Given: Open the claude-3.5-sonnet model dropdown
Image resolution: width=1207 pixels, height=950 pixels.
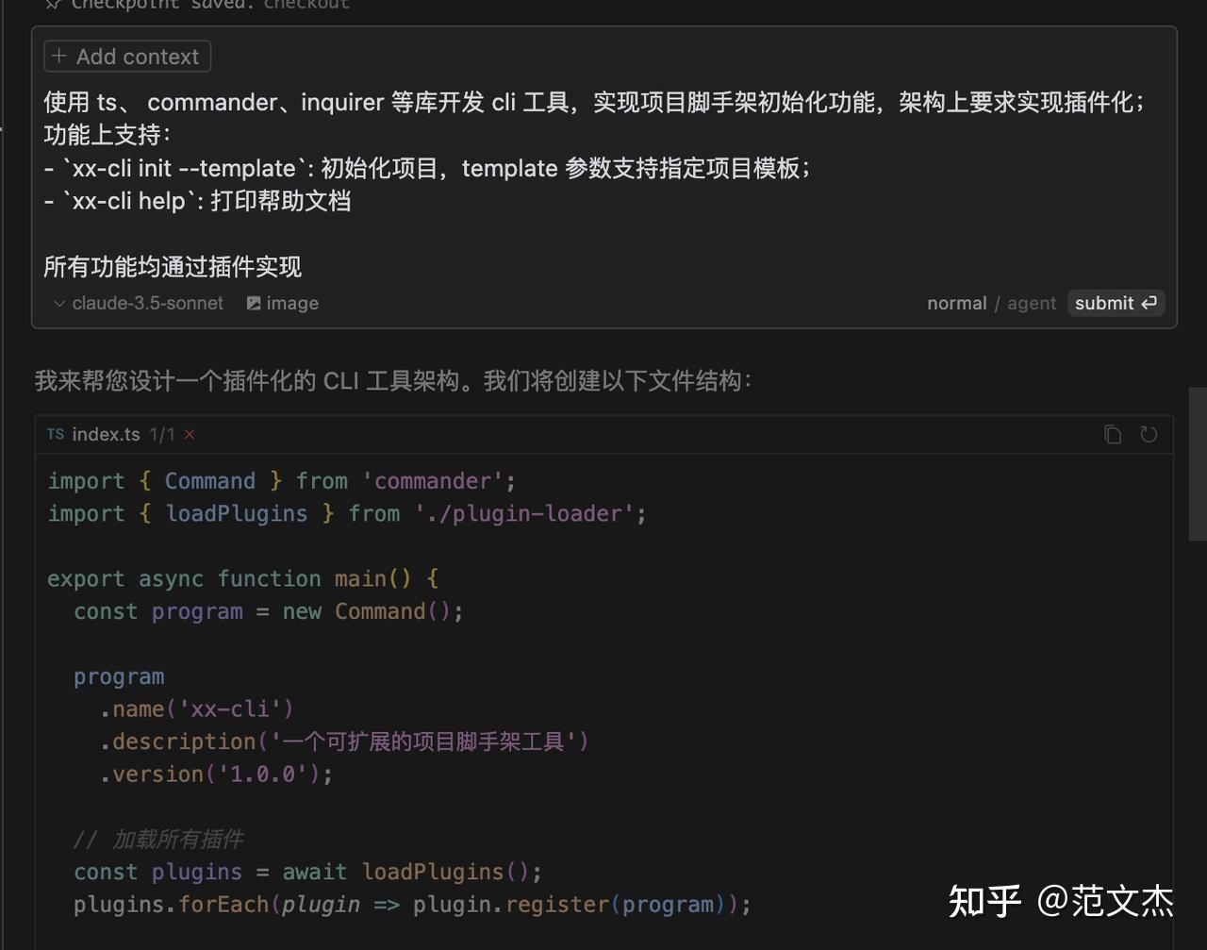Looking at the screenshot, I should pos(146,303).
